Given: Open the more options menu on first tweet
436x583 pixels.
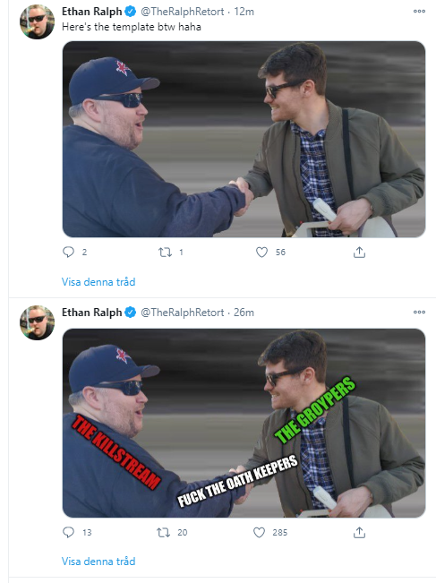Looking at the screenshot, I should [x=419, y=11].
